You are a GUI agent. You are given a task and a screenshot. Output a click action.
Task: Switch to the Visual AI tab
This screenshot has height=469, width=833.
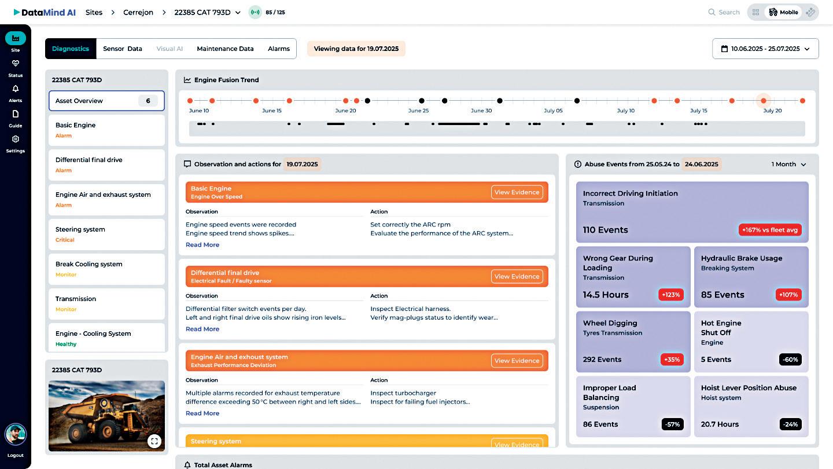[x=169, y=49]
